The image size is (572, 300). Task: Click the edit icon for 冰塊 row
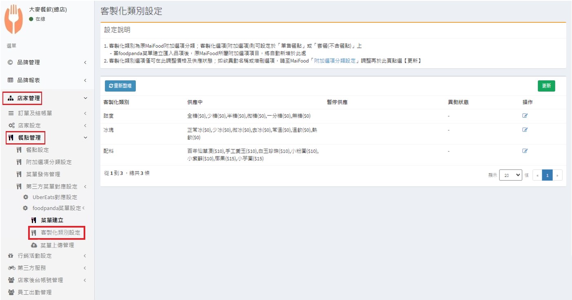pyautogui.click(x=525, y=130)
